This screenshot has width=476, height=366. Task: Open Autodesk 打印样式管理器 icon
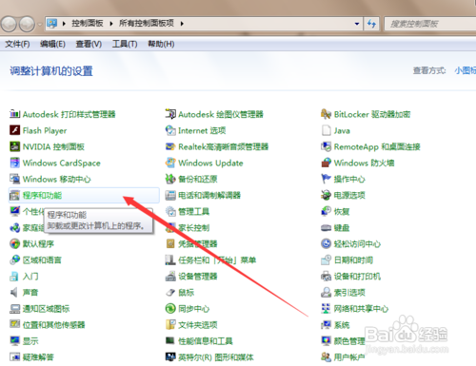(x=14, y=114)
